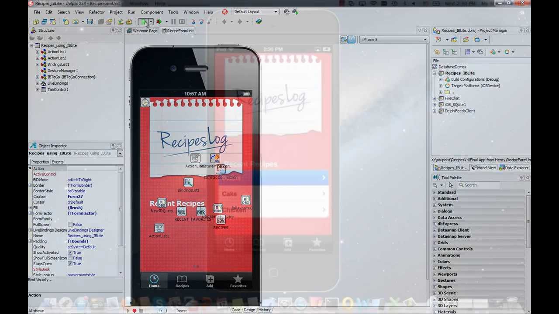Click the Tool Palette Search field

(x=478, y=185)
